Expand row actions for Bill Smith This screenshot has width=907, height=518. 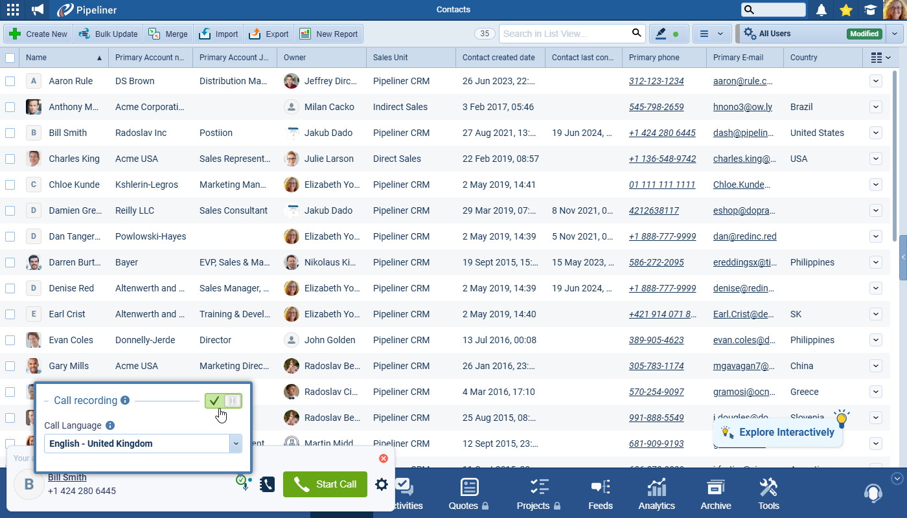pyautogui.click(x=875, y=133)
